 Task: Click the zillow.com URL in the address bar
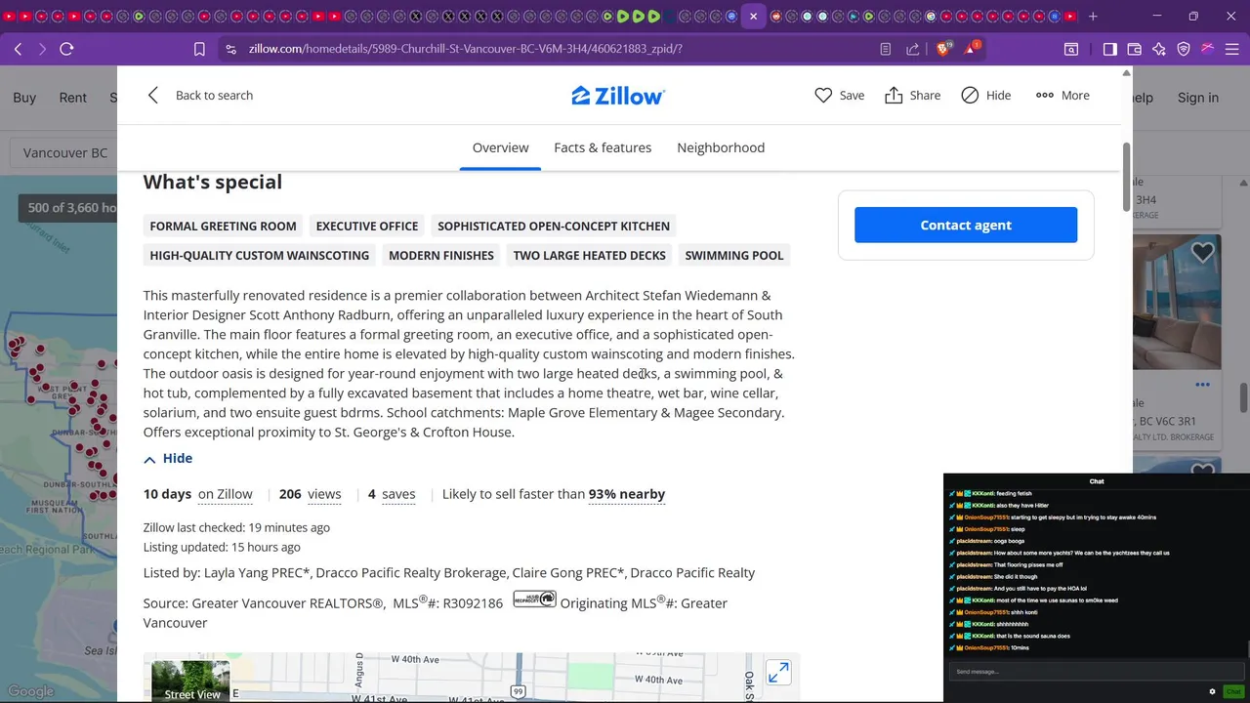tap(465, 49)
